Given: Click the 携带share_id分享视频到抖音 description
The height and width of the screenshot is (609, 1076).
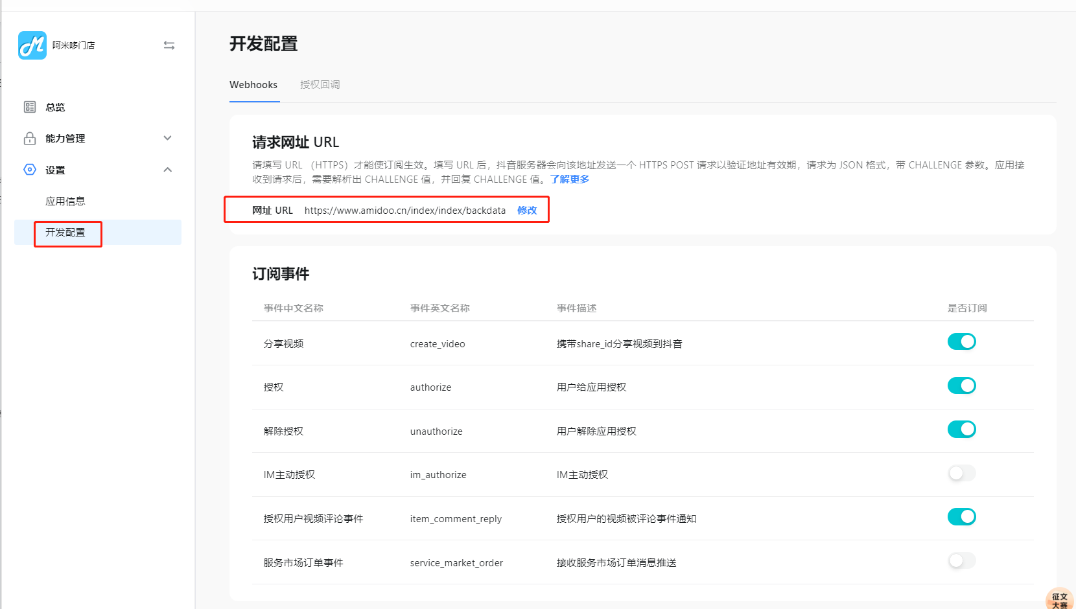Looking at the screenshot, I should pos(620,343).
